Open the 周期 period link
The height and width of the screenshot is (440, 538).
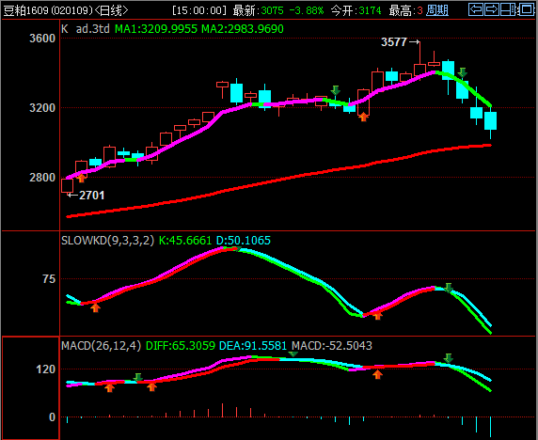437,10
